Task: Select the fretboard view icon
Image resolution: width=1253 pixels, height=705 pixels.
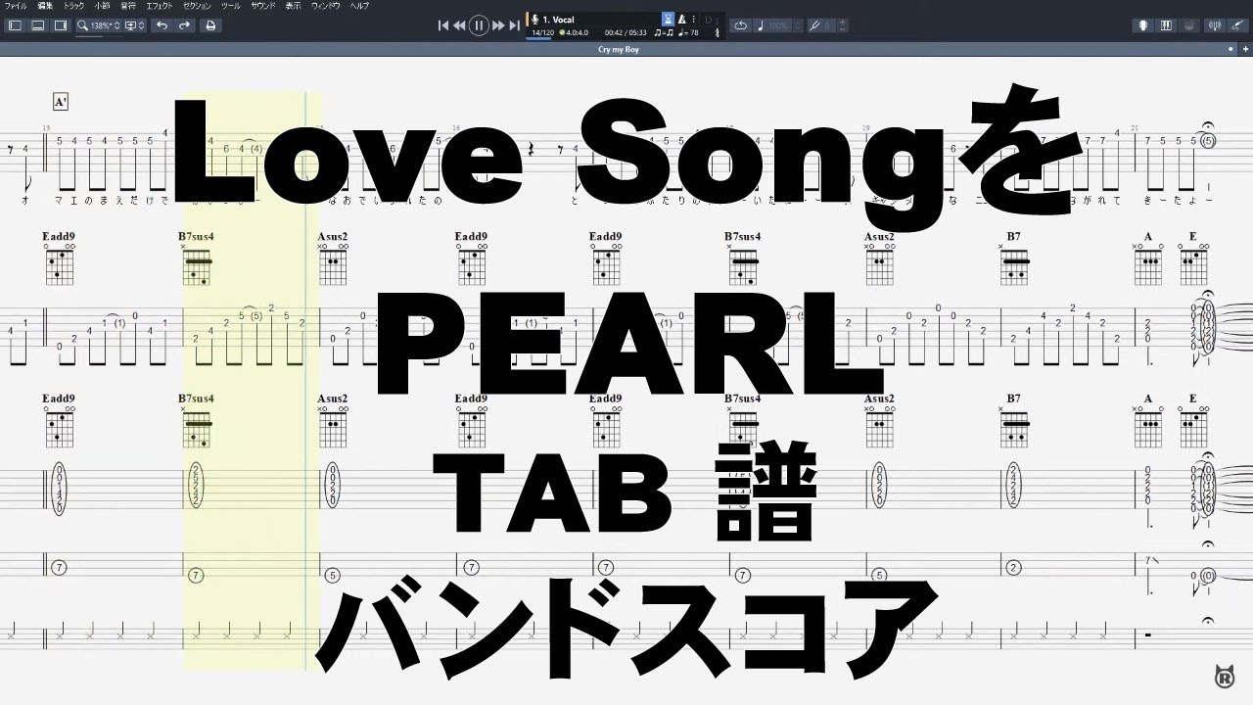Action: pos(1143,24)
